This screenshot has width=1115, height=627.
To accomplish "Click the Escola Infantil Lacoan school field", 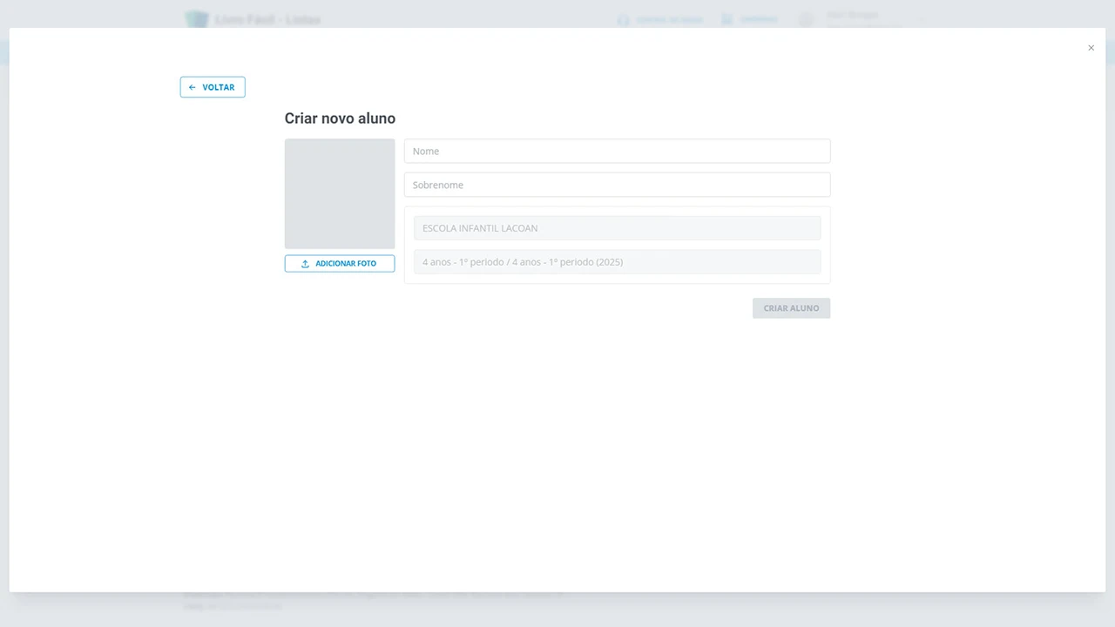I will [617, 228].
